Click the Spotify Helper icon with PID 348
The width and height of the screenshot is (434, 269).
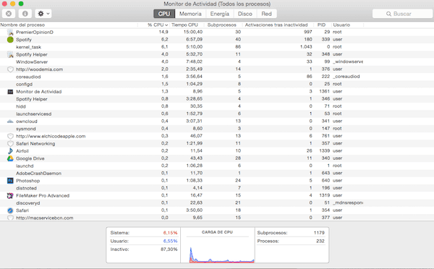10,54
